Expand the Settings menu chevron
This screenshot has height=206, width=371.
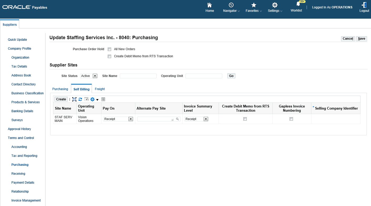coord(281,11)
